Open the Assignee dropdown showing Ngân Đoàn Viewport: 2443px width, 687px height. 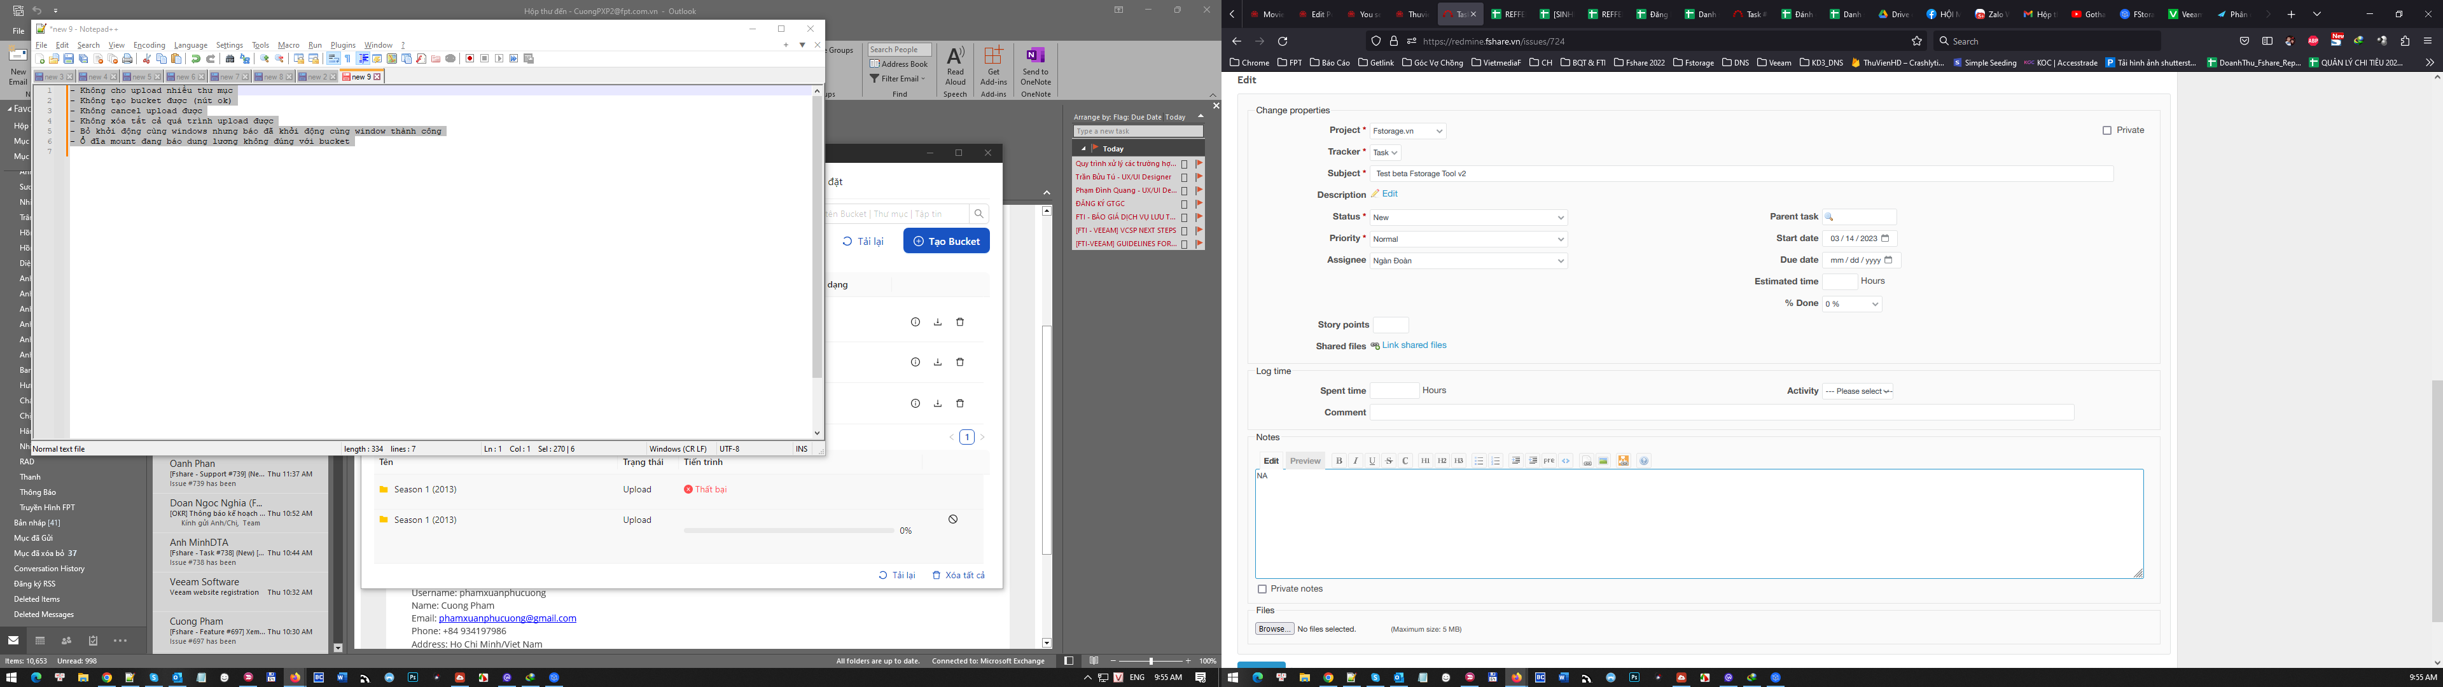[1469, 261]
